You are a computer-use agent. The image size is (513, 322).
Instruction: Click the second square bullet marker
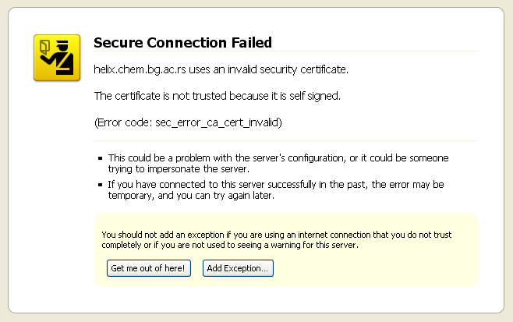[x=100, y=186]
